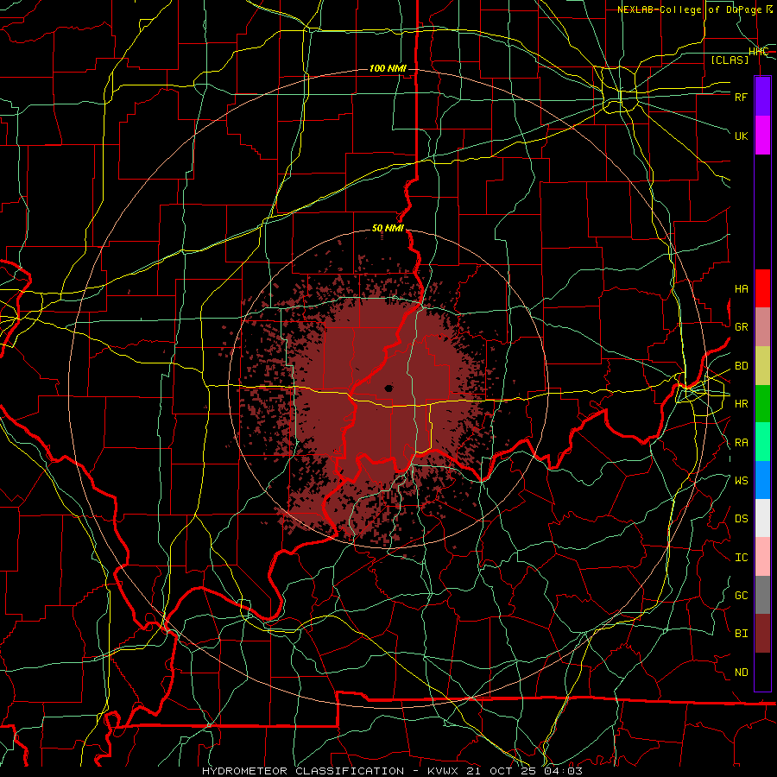Click the "HHC" product code text
The image size is (777, 777).
(x=759, y=52)
